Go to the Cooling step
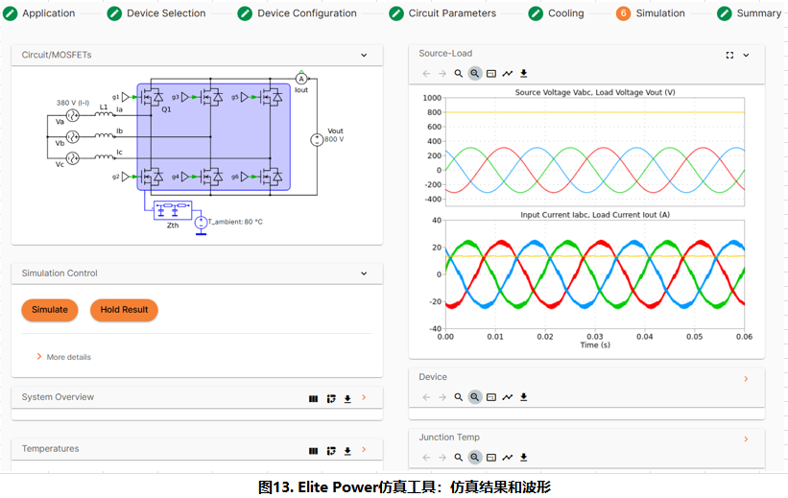The height and width of the screenshot is (498, 788). 557,13
